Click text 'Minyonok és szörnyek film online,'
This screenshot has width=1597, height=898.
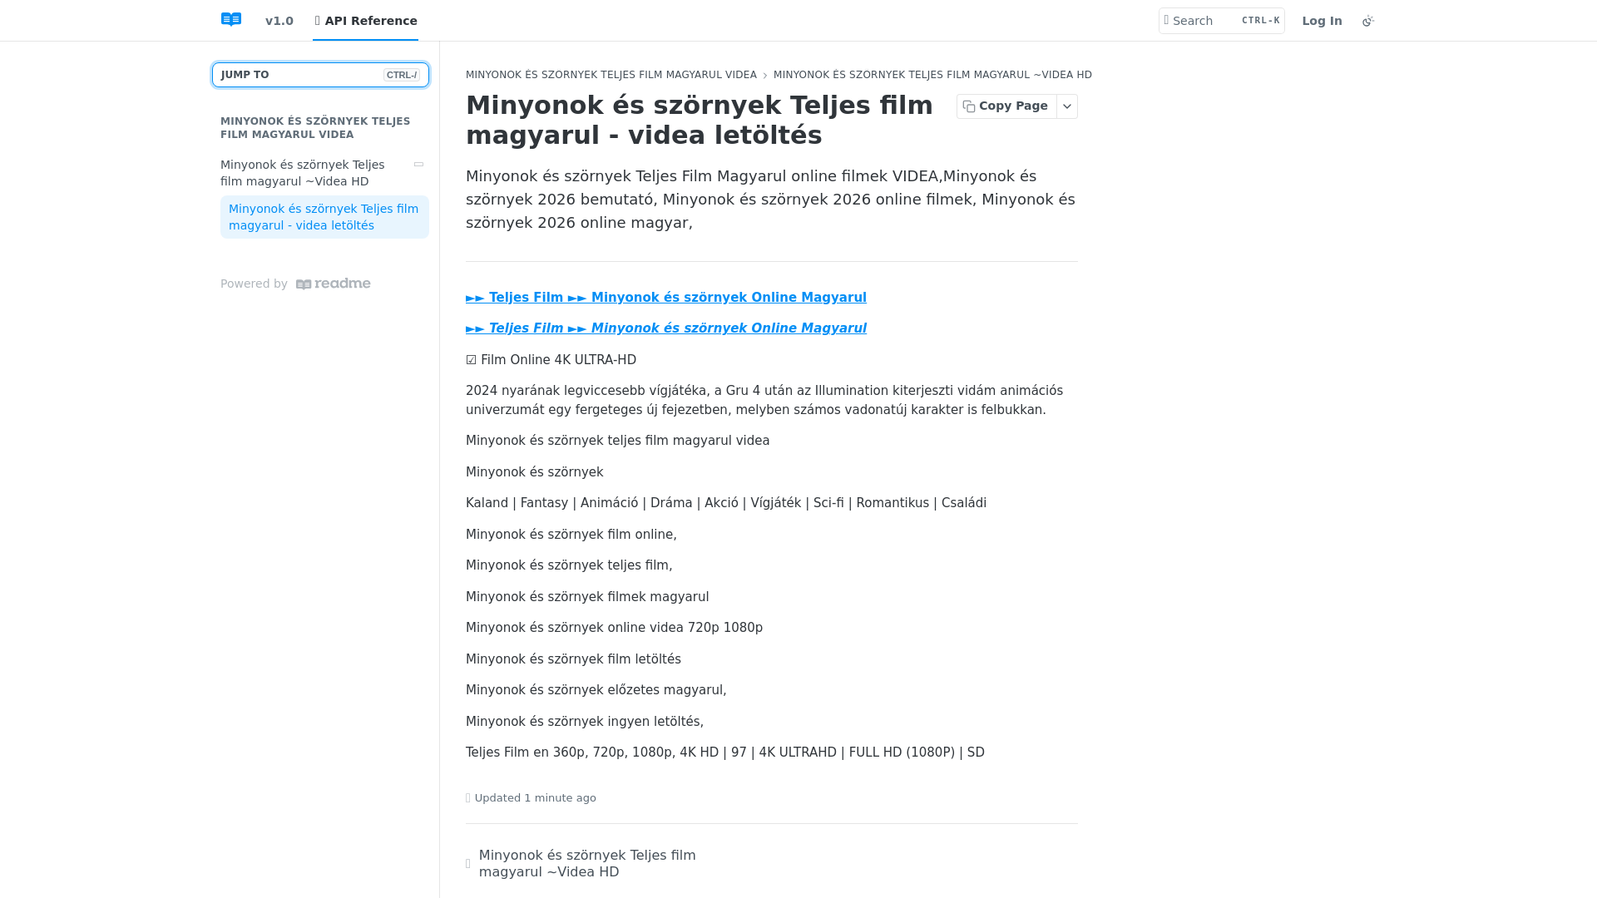point(571,535)
